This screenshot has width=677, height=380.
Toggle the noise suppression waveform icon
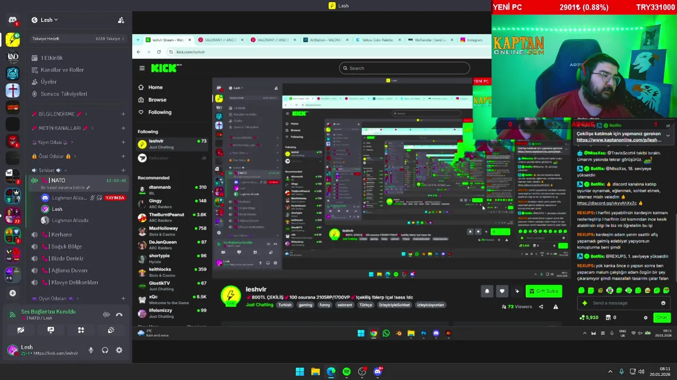pyautogui.click(x=106, y=315)
